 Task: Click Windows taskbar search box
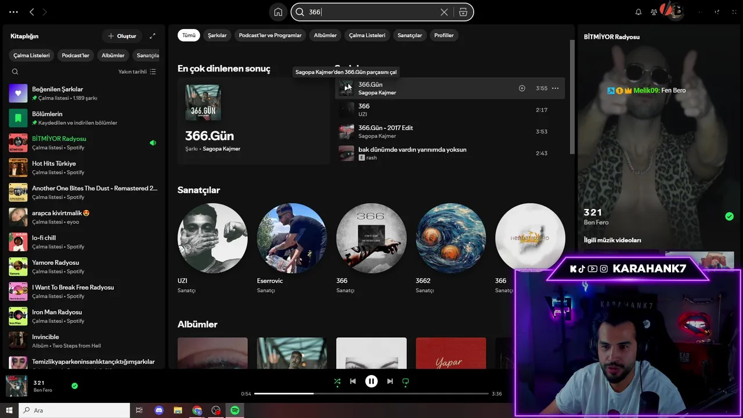[x=74, y=410]
